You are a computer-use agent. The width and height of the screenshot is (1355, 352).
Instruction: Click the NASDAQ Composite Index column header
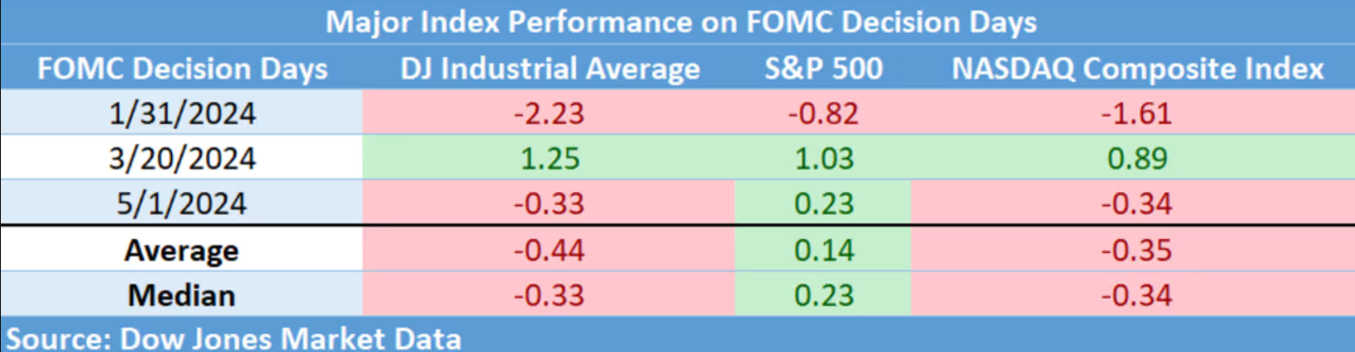point(1138,69)
